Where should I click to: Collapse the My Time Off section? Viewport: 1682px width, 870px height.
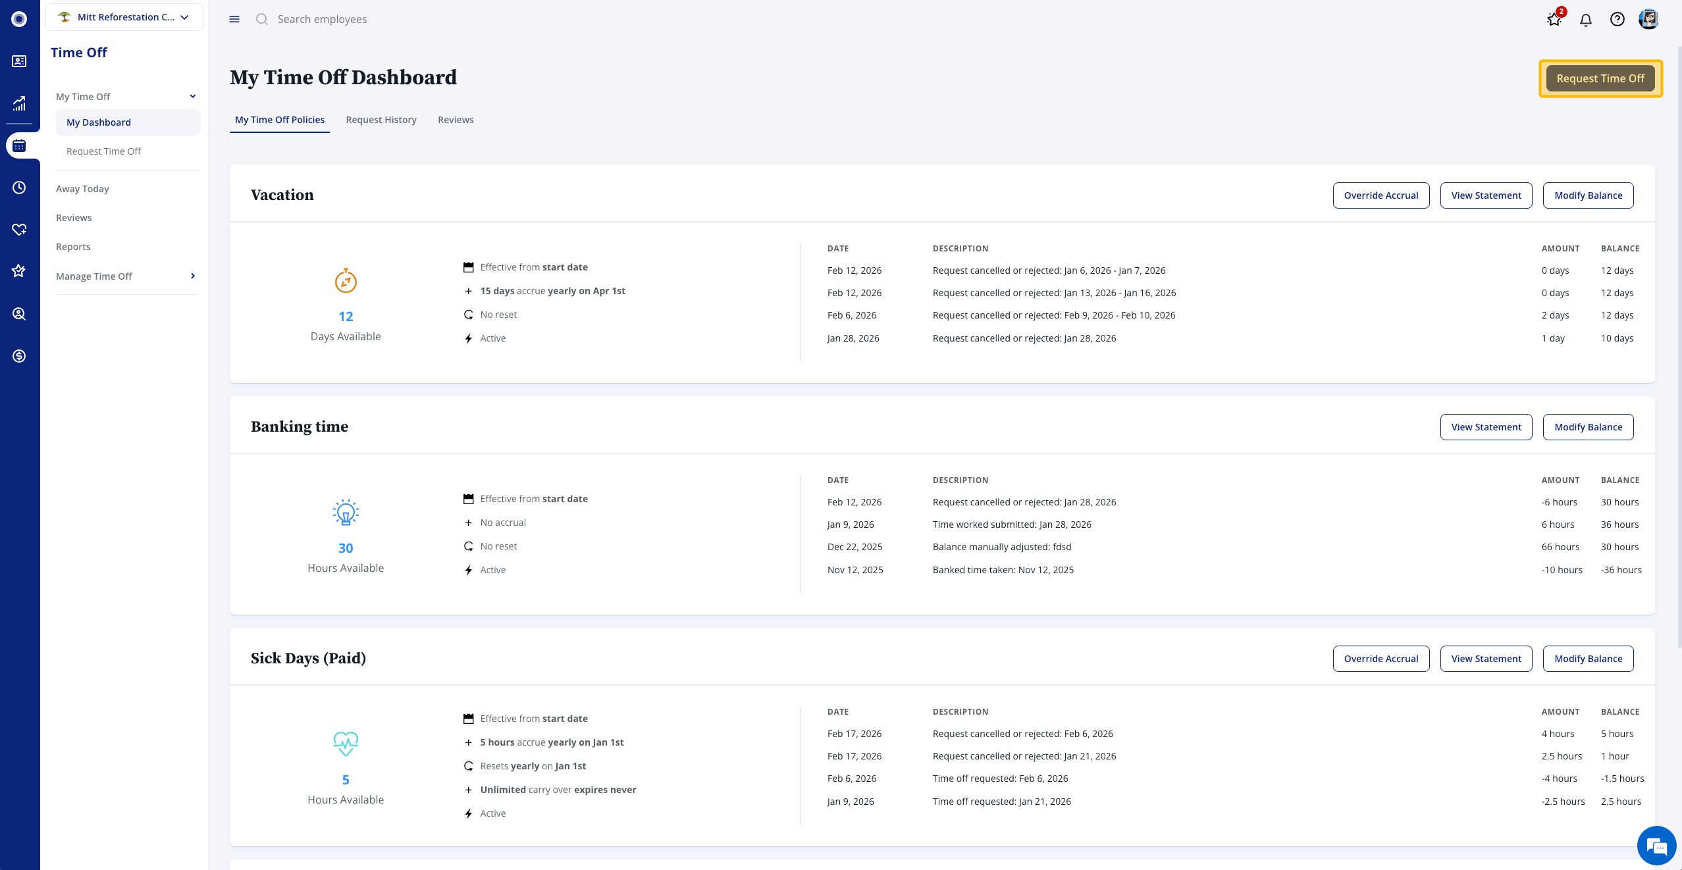tap(192, 97)
